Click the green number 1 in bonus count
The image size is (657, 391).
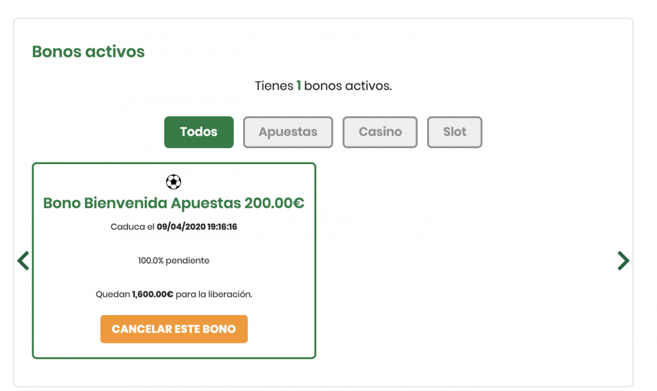click(x=299, y=86)
